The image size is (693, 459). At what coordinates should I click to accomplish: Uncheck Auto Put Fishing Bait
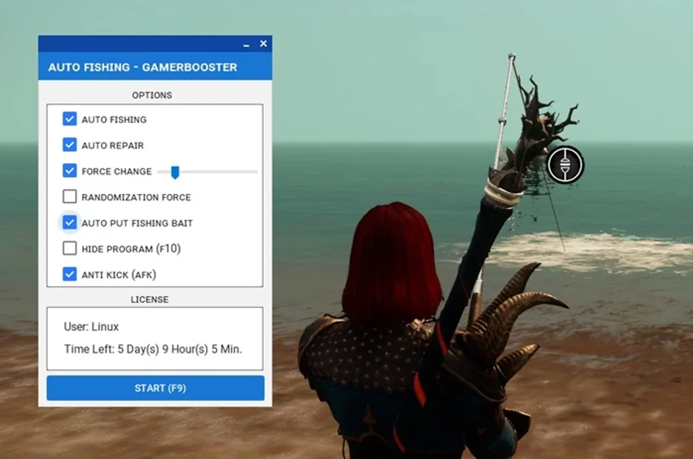click(x=69, y=222)
